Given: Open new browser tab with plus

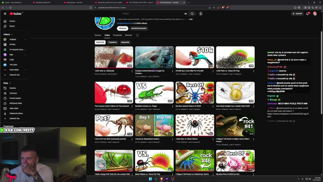Looking at the screenshot, I should (x=189, y=3).
